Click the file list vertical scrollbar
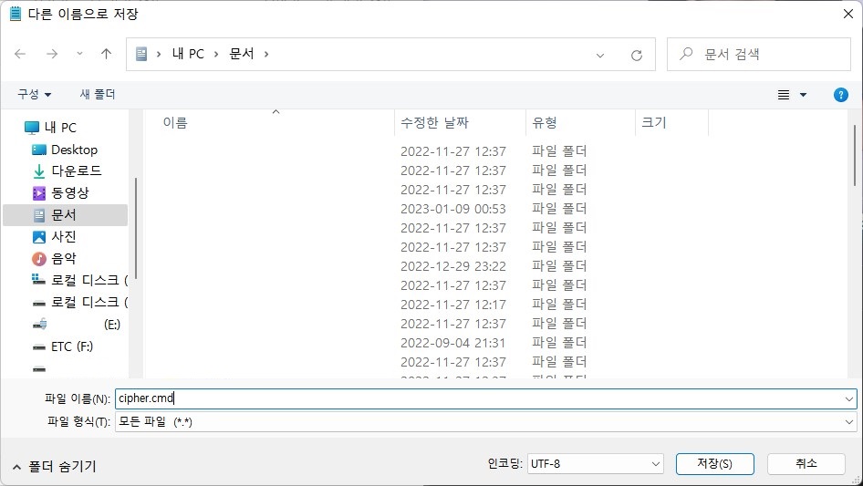The image size is (863, 486). (x=854, y=155)
